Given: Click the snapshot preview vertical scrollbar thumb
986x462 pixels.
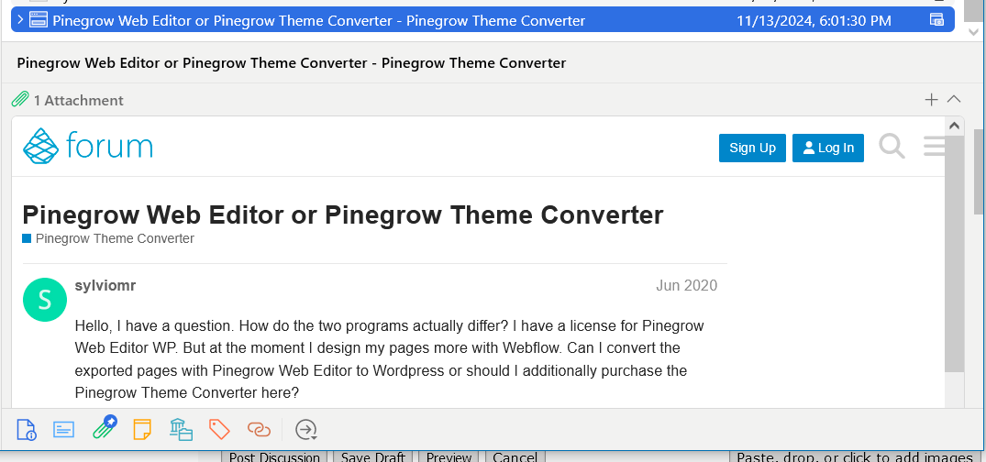Looking at the screenshot, I should pos(954,253).
